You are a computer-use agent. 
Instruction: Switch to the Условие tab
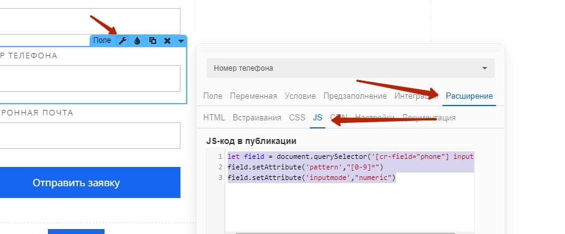[300, 96]
